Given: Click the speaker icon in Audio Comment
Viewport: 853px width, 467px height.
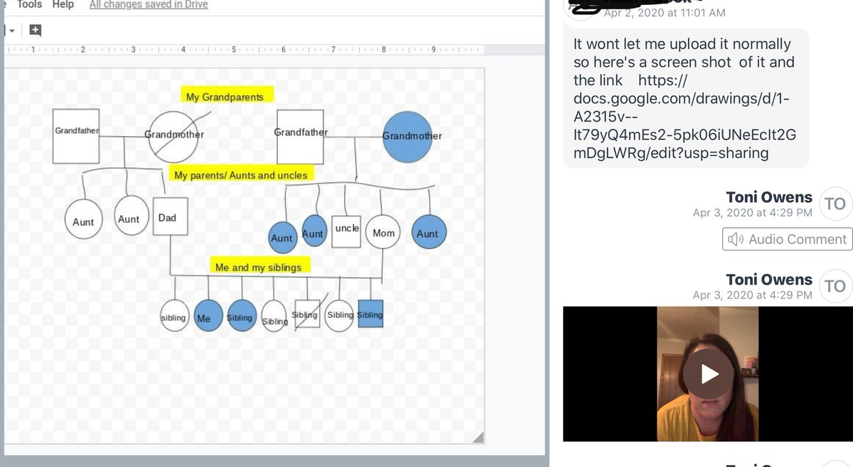Looking at the screenshot, I should point(736,239).
